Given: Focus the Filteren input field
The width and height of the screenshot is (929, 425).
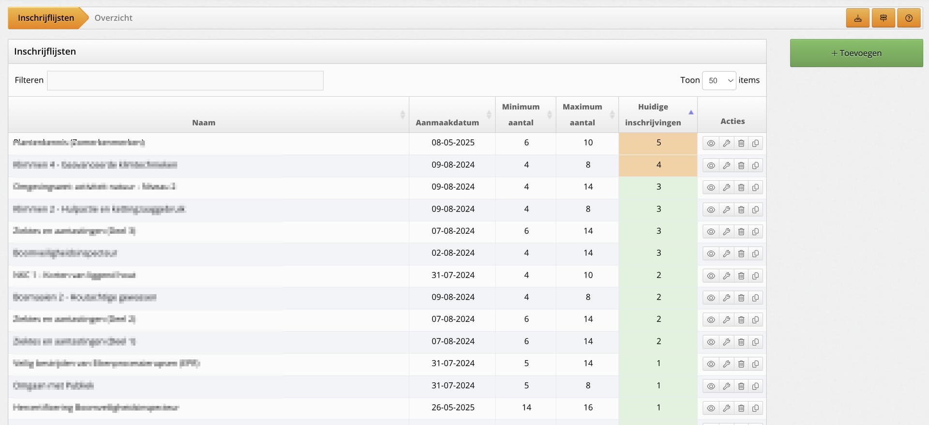Looking at the screenshot, I should [x=185, y=80].
